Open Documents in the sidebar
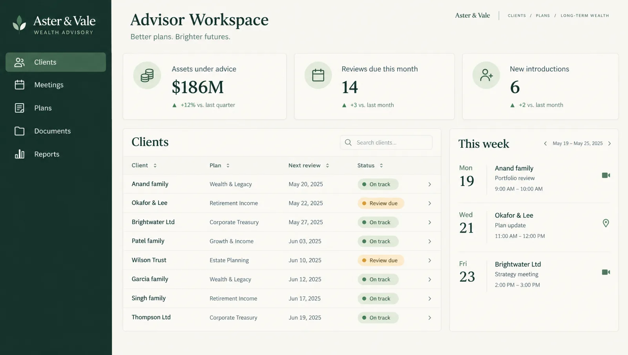The width and height of the screenshot is (628, 355). 56,131
